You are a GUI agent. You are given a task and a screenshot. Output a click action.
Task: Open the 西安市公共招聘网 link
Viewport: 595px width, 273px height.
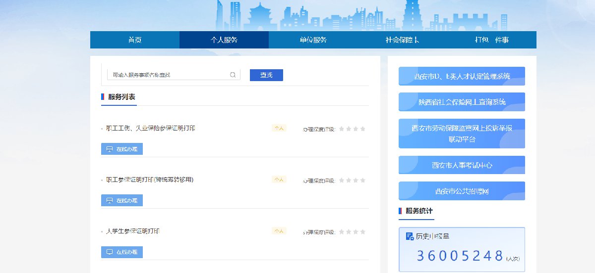(x=462, y=191)
